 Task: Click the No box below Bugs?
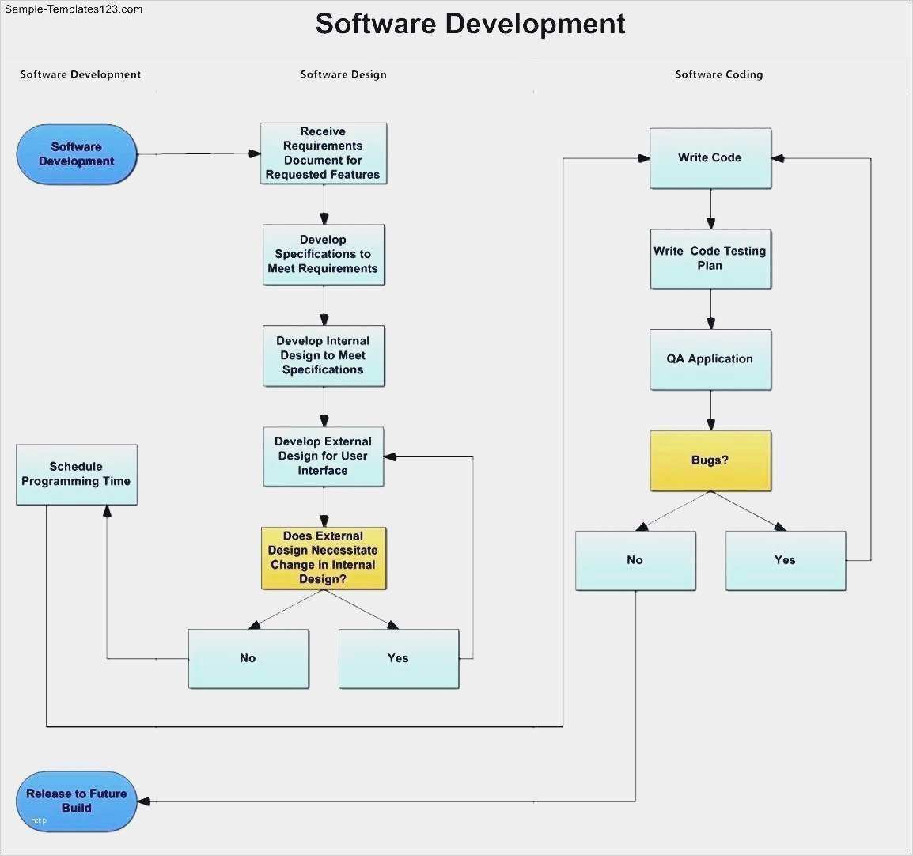click(x=635, y=560)
